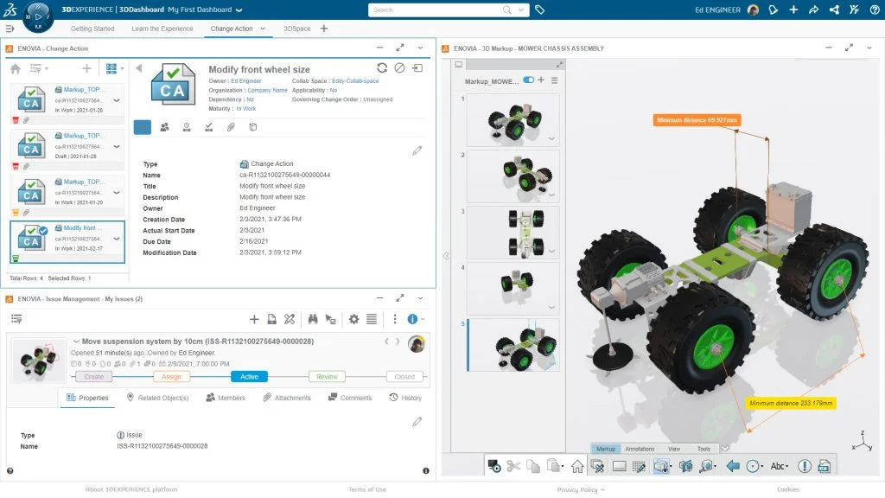This screenshot has height=498, width=885.
Task: Switch to the 3DSpace dashboard tab
Action: click(297, 29)
